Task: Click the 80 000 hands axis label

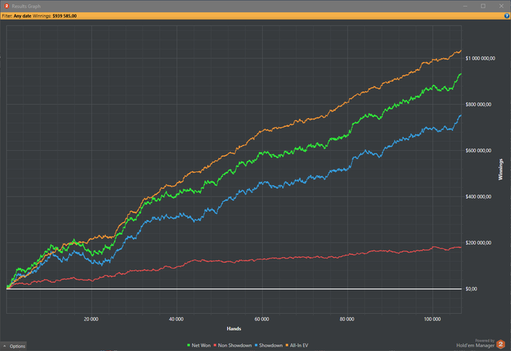Action: pos(347,319)
